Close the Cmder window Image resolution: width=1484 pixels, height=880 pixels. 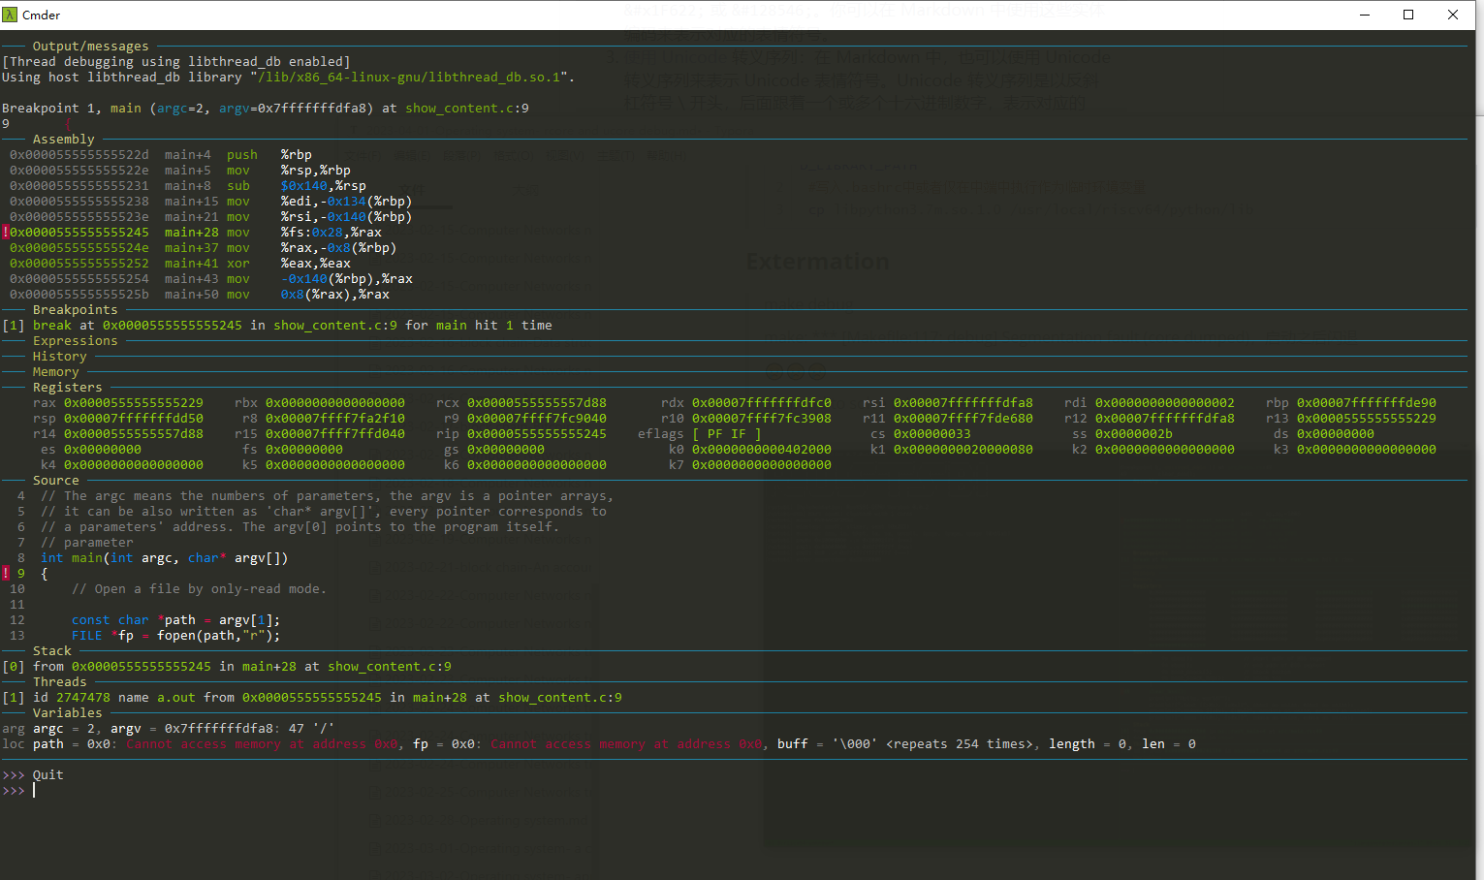pyautogui.click(x=1453, y=15)
